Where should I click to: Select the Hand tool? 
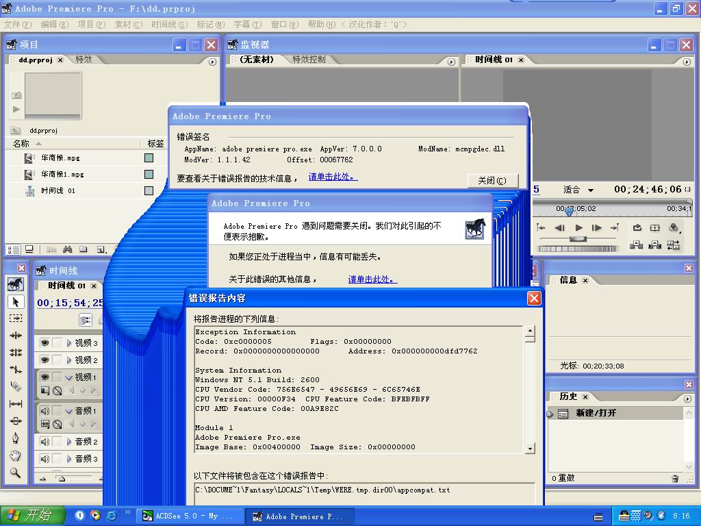(x=16, y=455)
